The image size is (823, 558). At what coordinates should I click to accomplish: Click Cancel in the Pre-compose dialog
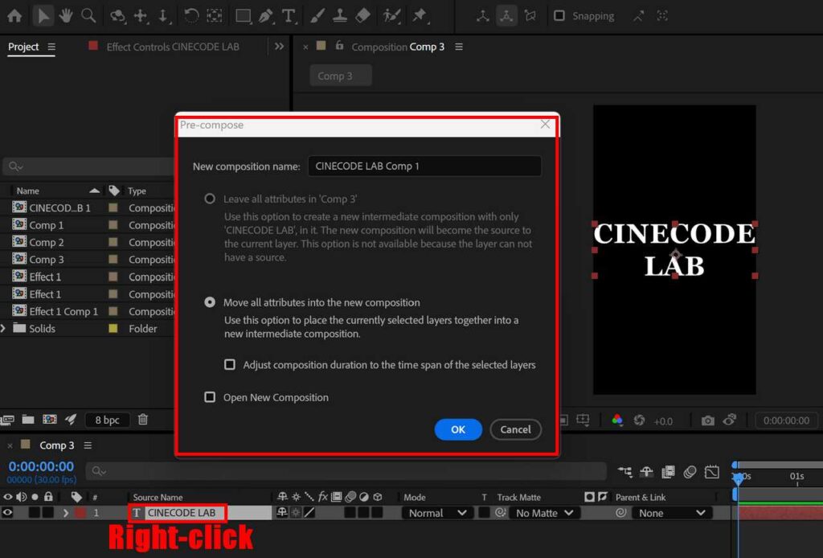(x=515, y=429)
